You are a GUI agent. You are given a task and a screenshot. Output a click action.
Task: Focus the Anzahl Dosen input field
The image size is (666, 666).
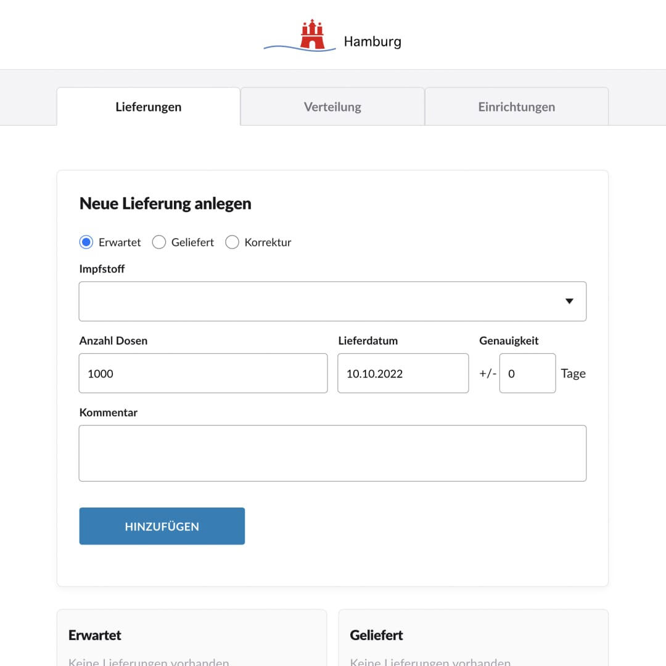point(203,373)
